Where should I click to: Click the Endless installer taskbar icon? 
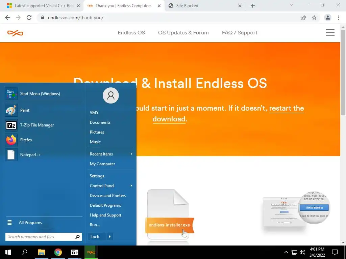[91, 252]
